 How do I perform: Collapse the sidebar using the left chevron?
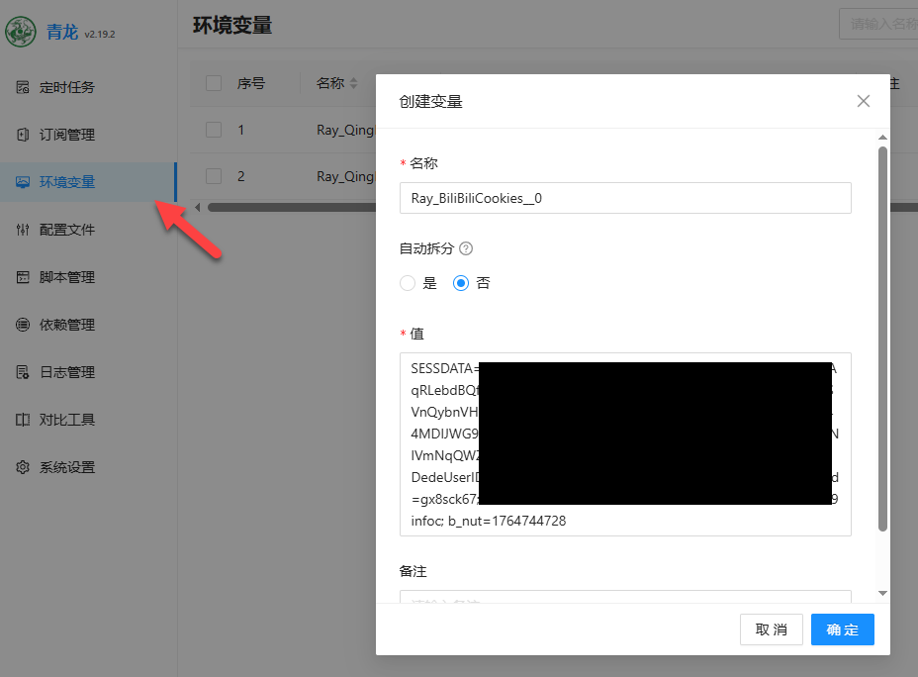coord(198,207)
